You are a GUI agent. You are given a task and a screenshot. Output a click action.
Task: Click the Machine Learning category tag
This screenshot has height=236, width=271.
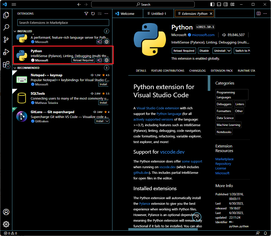point(228,125)
